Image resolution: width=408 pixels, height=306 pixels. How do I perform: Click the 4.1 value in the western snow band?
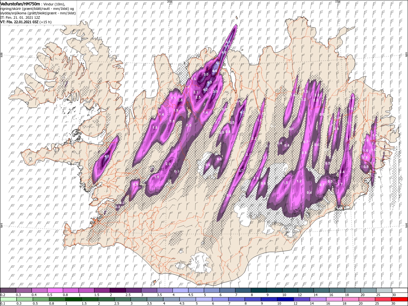pyautogui.click(x=107, y=157)
